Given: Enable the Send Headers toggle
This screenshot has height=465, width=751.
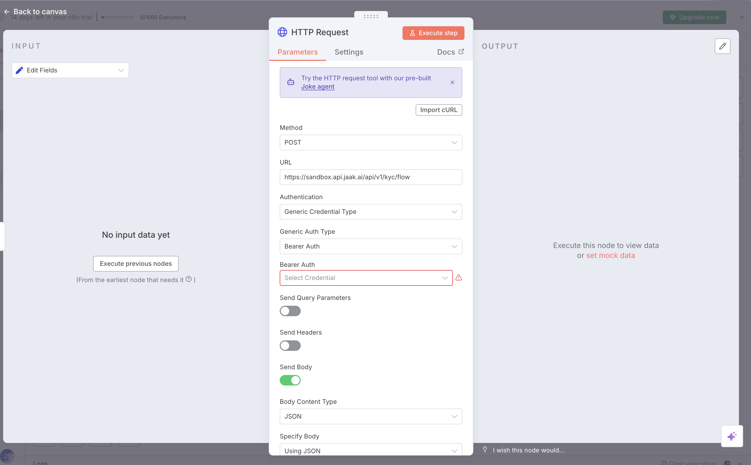Looking at the screenshot, I should click(290, 346).
